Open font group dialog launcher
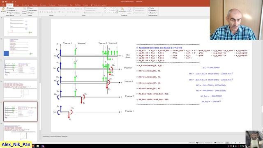Viewport: 263px width, 148px height. 65,15
